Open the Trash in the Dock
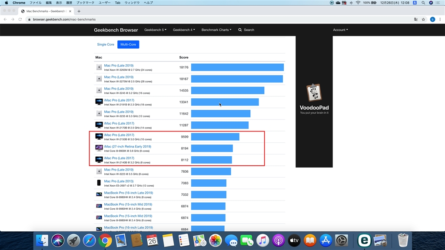The image size is (445, 250). pyautogui.click(x=403, y=240)
